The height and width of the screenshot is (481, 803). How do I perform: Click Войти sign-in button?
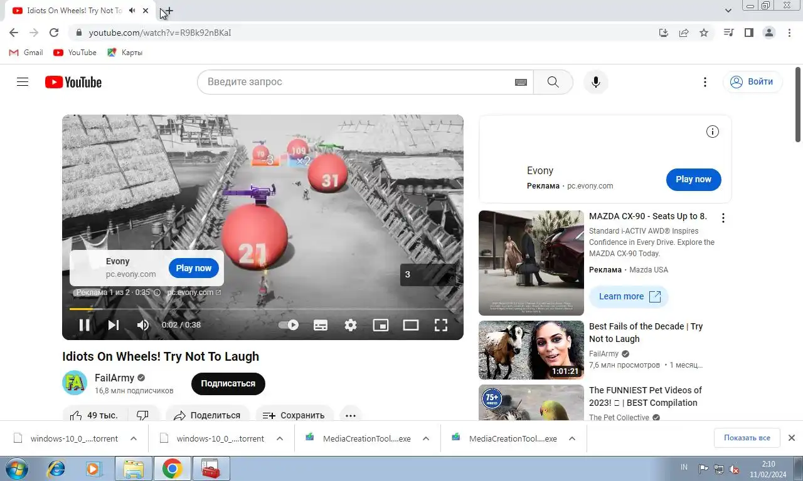click(x=752, y=82)
